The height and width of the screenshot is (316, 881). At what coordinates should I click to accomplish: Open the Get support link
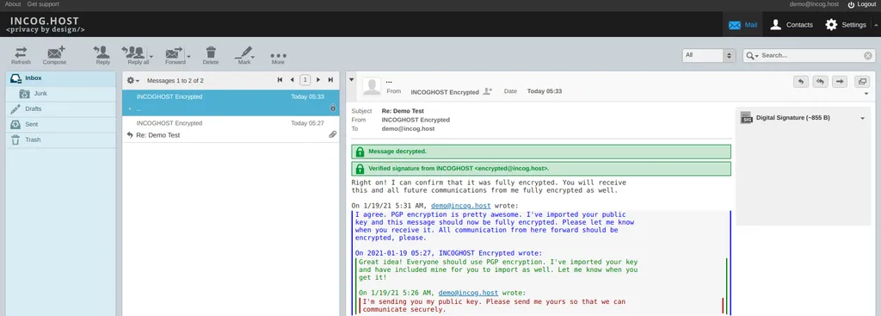[43, 4]
